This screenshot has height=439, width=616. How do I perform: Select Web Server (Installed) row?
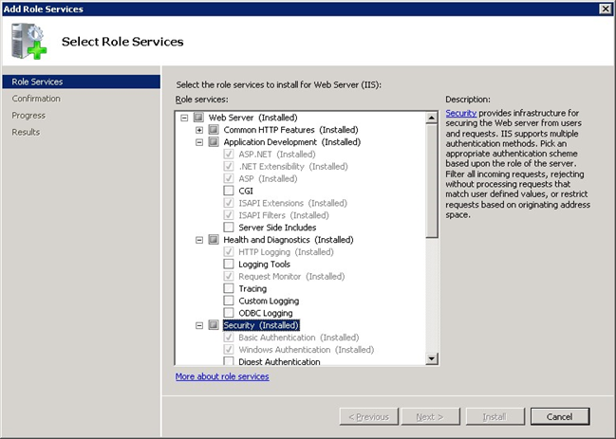(x=252, y=118)
